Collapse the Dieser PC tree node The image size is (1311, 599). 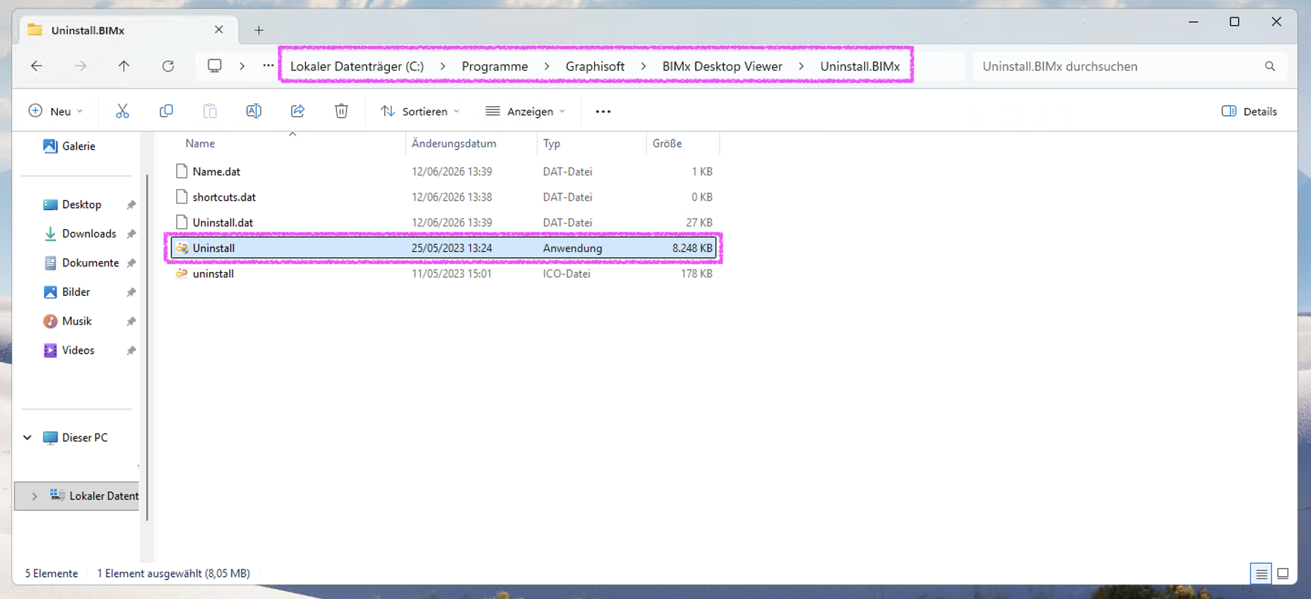pyautogui.click(x=27, y=438)
